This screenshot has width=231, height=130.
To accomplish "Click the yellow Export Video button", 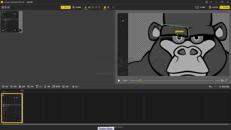I will tap(224, 7).
